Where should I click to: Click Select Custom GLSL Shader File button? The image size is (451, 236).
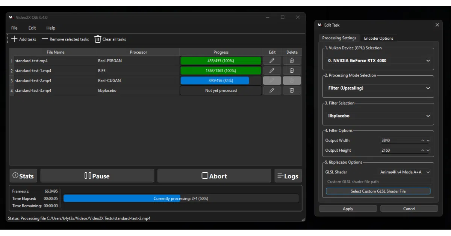coord(378,191)
